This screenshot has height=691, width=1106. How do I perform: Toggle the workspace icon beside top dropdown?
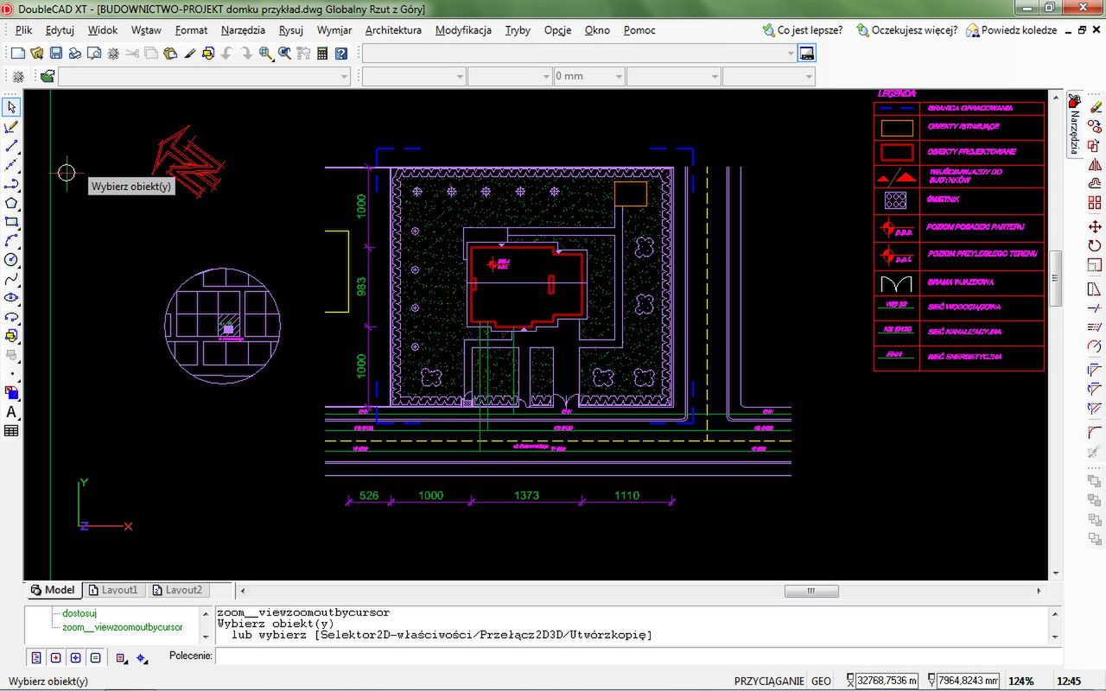pyautogui.click(x=806, y=54)
